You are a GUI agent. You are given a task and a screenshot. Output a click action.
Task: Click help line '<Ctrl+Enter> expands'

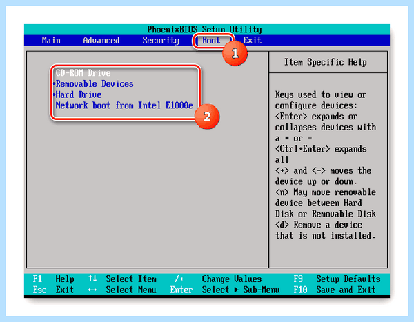[x=321, y=149]
